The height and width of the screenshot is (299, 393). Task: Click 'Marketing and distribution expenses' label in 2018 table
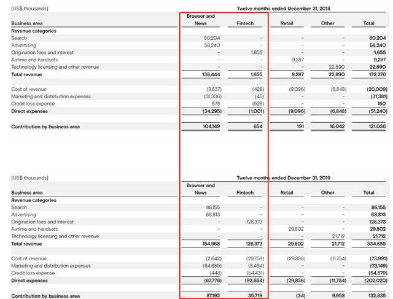coord(51,96)
